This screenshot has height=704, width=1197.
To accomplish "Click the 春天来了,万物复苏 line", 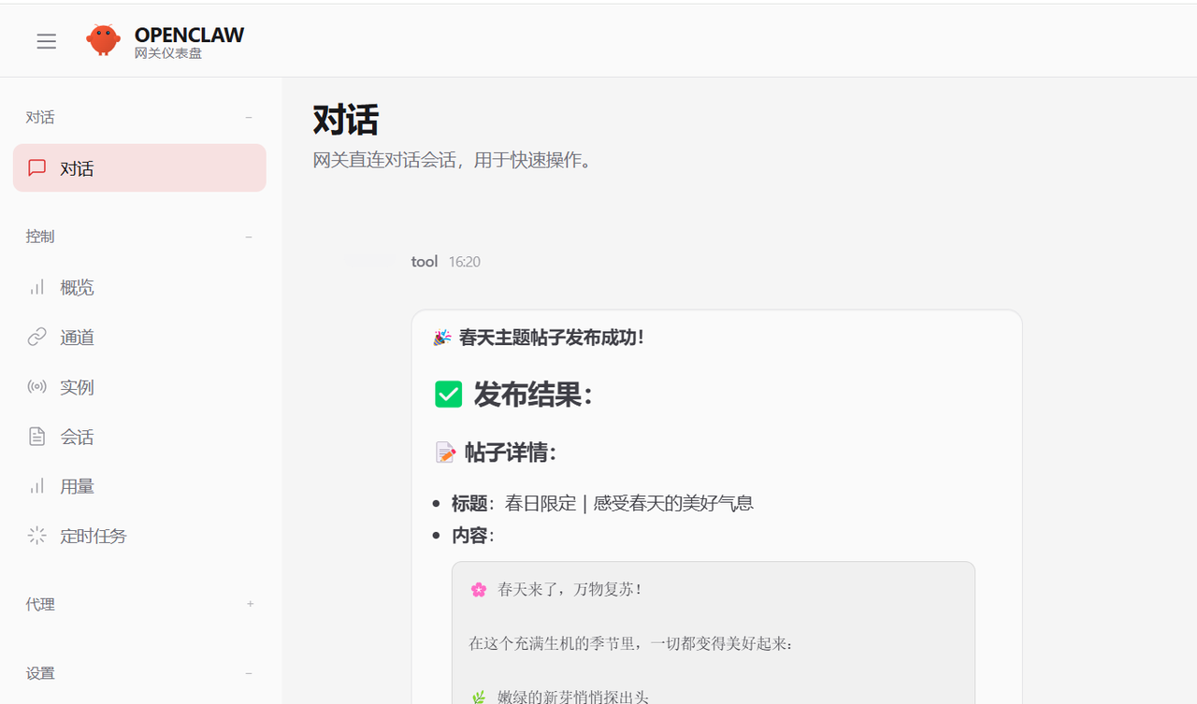I will point(570,590).
